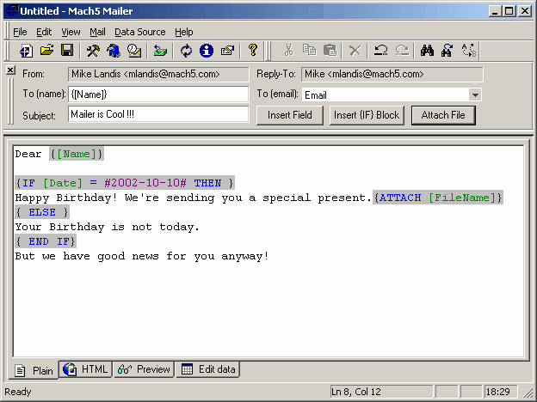Click the New document toolbar icon
Viewport: 537px width, 402px height.
coord(26,51)
